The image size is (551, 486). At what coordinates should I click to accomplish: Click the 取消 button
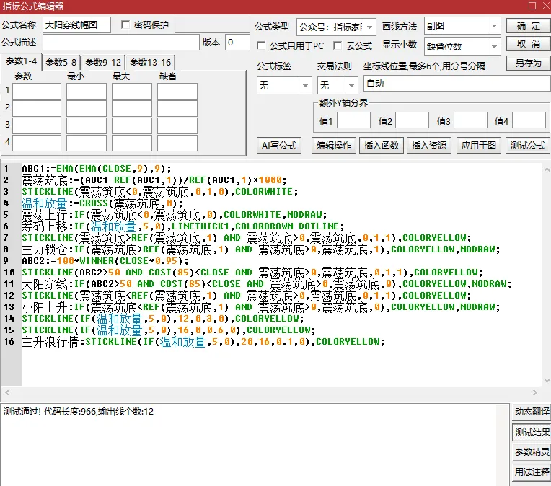tap(528, 44)
